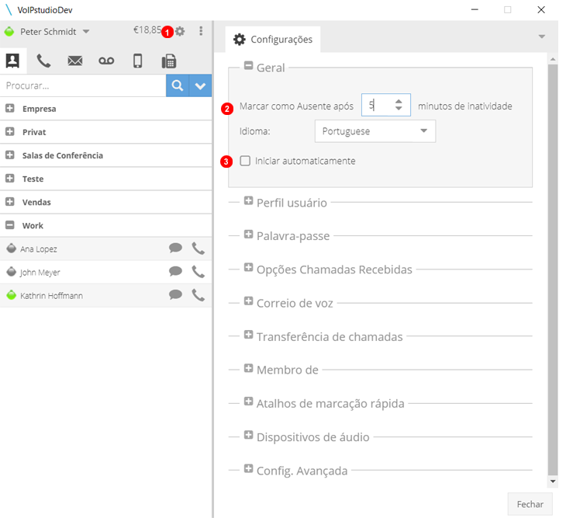Expand the Salas de Conferência group
The height and width of the screenshot is (518, 573).
(10, 155)
